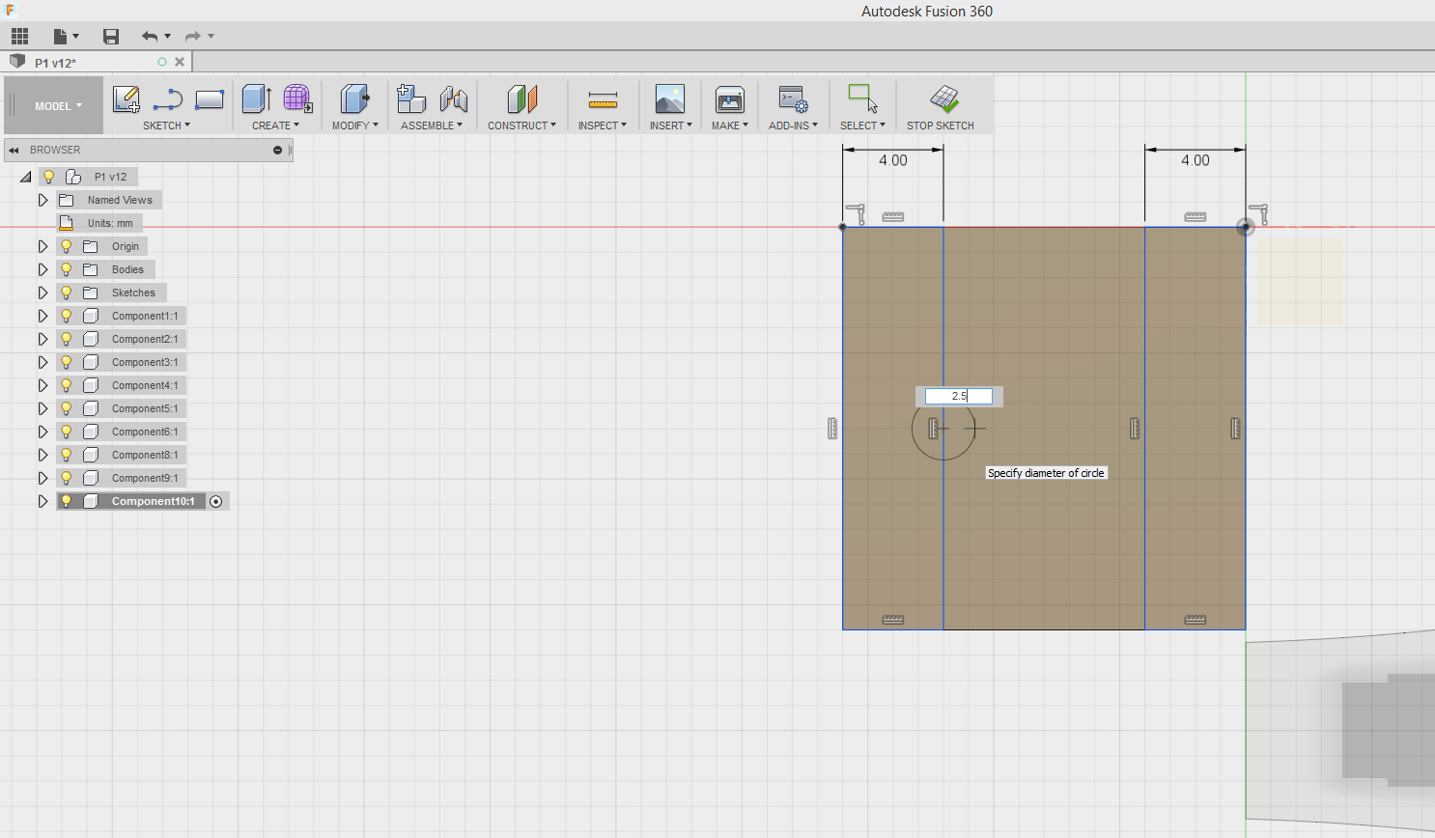Click the Stop Sketch icon
Viewport: 1435px width, 838px height.
(x=944, y=98)
